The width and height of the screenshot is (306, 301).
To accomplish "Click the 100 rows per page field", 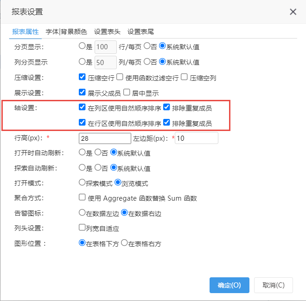I will pyautogui.click(x=106, y=47).
